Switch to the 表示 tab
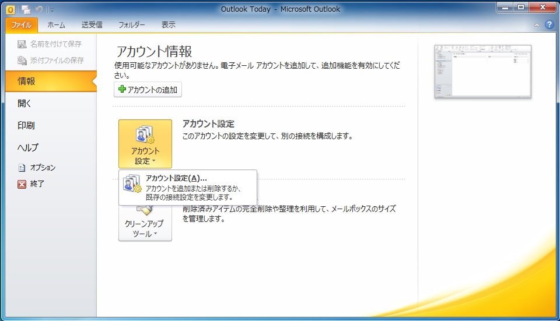560x321 pixels. (x=168, y=25)
